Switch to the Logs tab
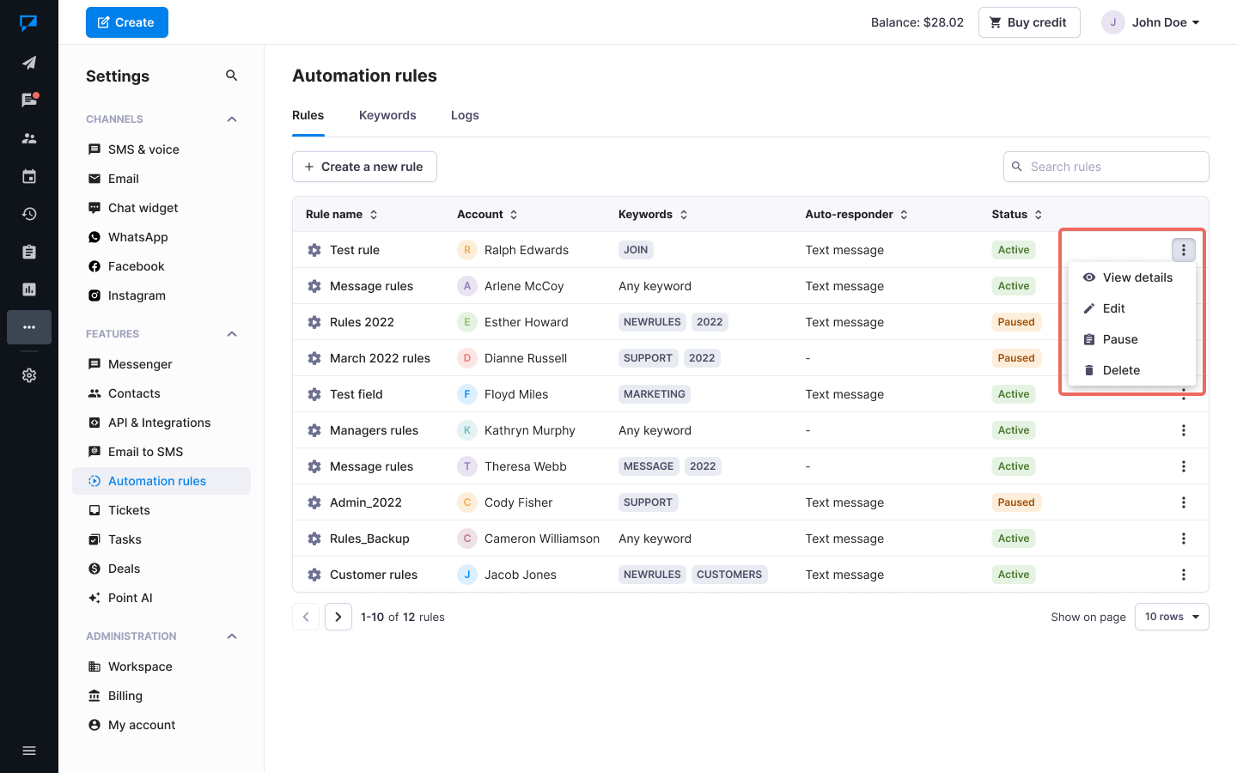The image size is (1237, 773). click(x=465, y=115)
